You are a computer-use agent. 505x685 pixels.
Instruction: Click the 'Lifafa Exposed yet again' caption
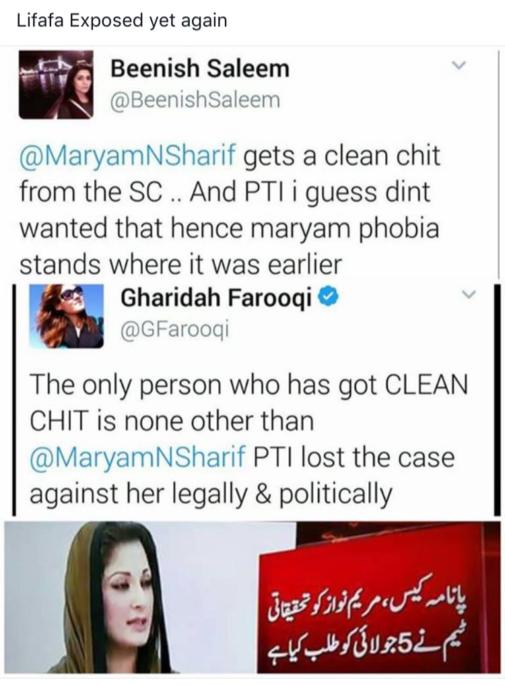click(122, 20)
